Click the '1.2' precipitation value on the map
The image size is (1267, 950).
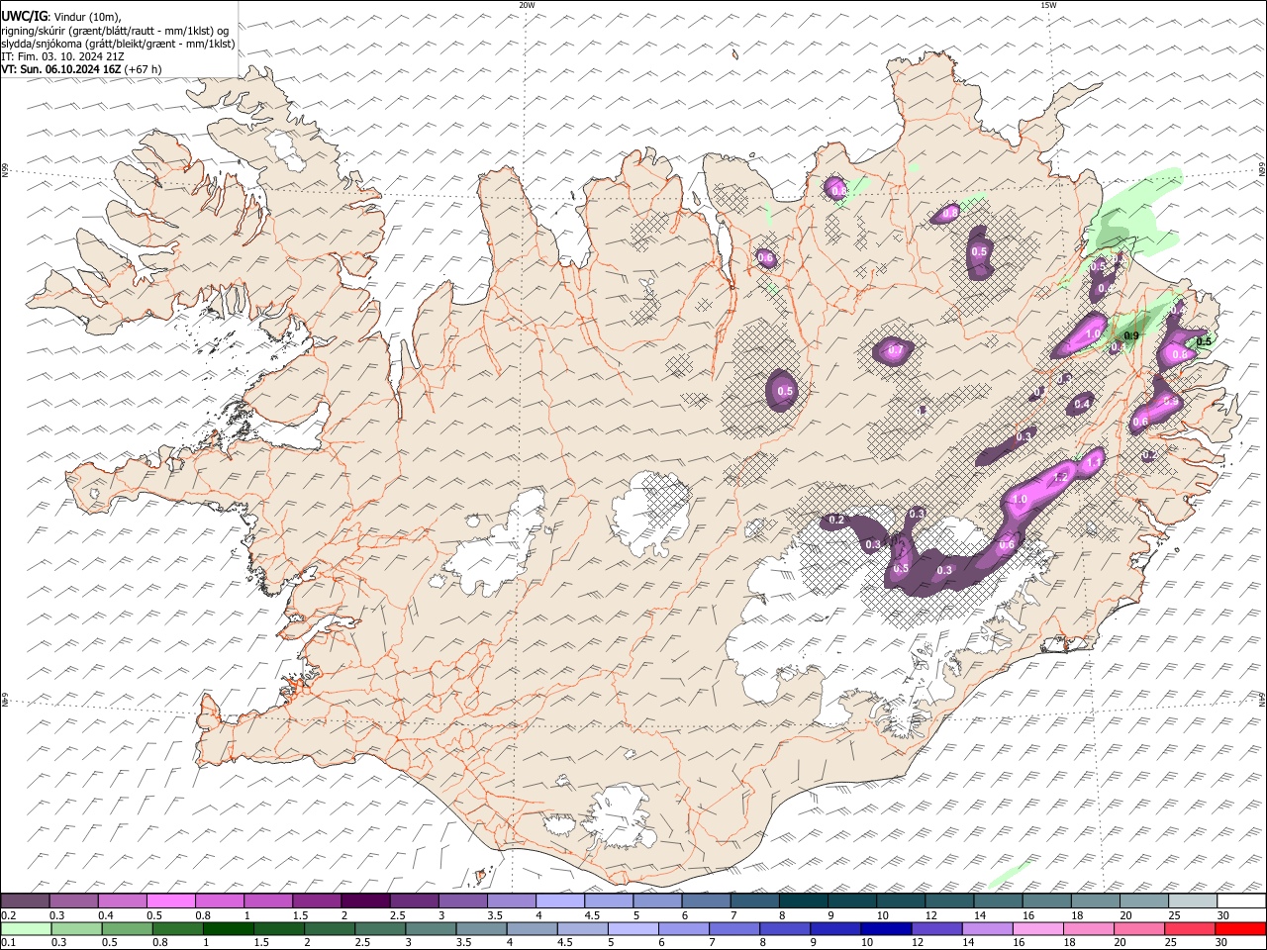coord(1061,477)
